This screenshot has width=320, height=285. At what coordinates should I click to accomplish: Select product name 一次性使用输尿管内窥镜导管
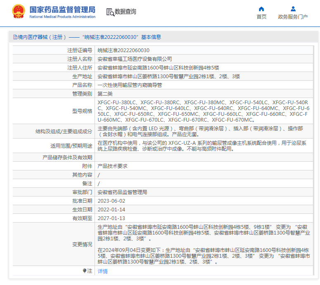pyautogui.click(x=130, y=85)
